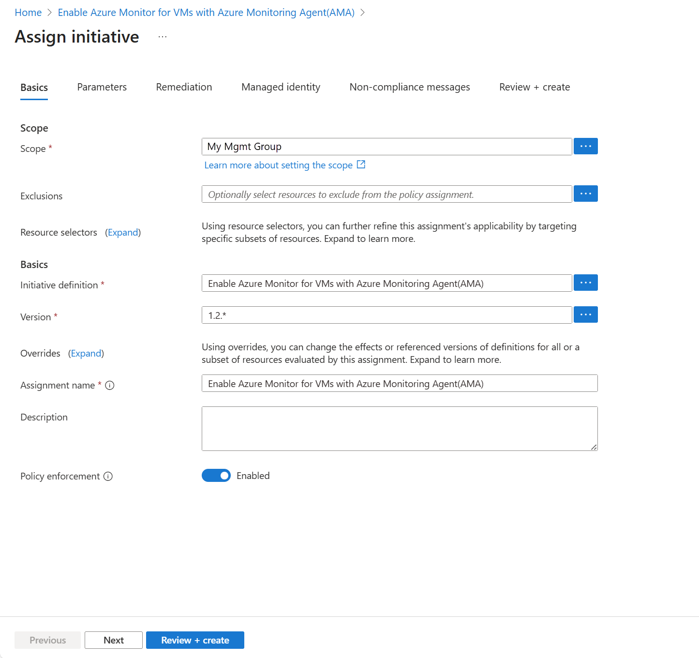Expand the Overrides section
This screenshot has height=658, width=699.
click(x=86, y=354)
